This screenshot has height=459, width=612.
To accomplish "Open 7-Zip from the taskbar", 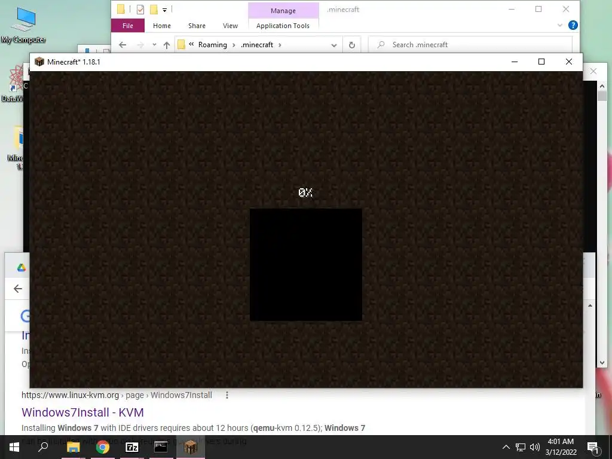I will pyautogui.click(x=132, y=447).
